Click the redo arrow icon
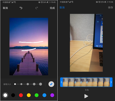 37,8
